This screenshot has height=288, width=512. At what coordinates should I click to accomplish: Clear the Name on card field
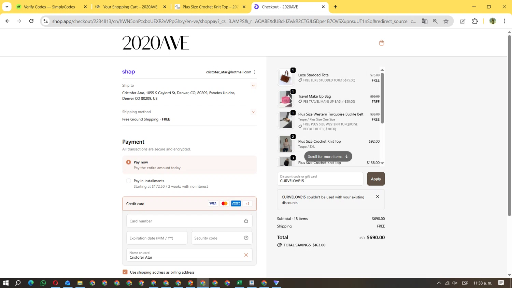pos(246,255)
